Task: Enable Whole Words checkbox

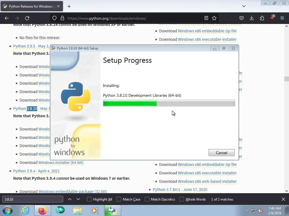Action: click(182, 199)
